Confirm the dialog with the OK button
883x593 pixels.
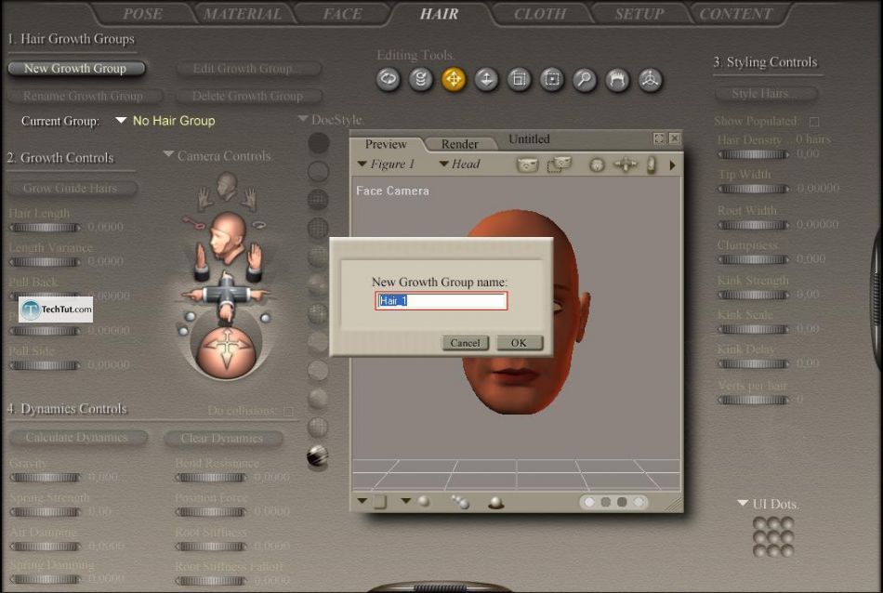[519, 343]
